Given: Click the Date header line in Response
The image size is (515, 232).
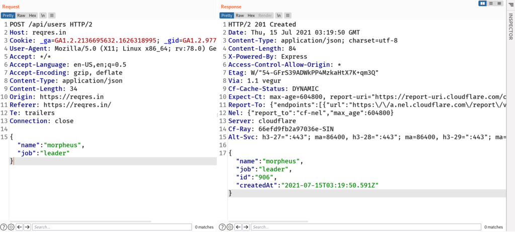Looking at the screenshot, I should [x=294, y=33].
